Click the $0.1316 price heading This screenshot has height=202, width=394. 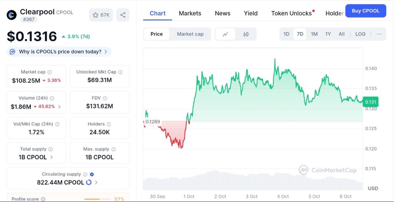click(x=32, y=37)
